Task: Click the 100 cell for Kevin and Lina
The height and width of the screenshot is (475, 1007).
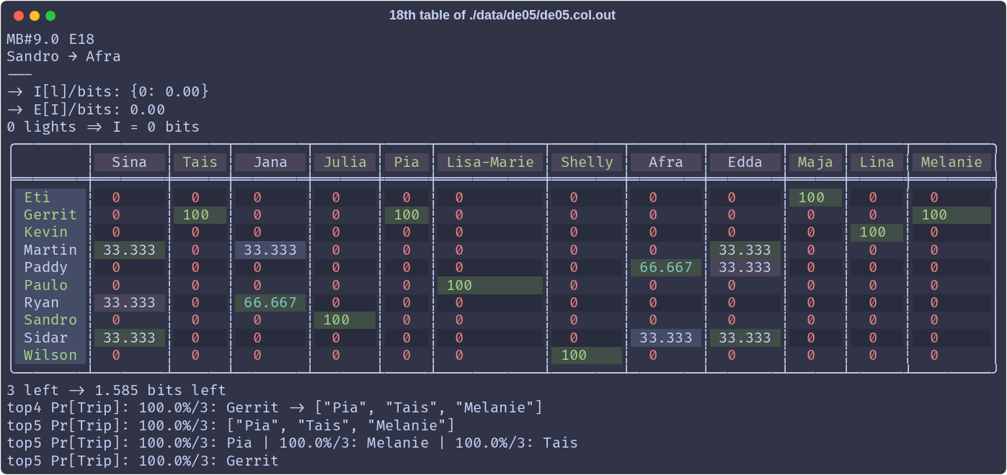Action: (x=877, y=232)
